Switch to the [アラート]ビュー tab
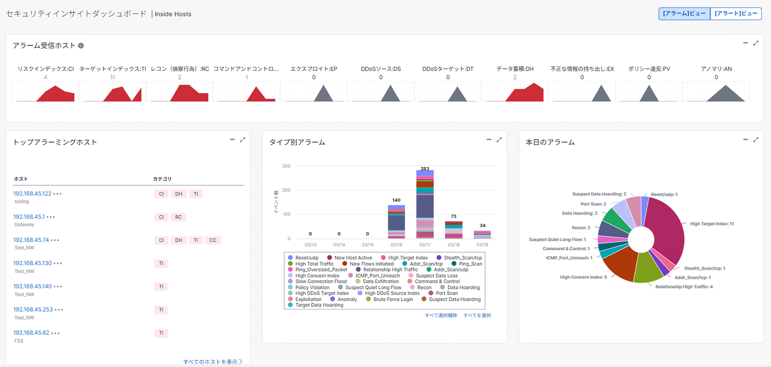771x367 pixels. pyautogui.click(x=736, y=13)
